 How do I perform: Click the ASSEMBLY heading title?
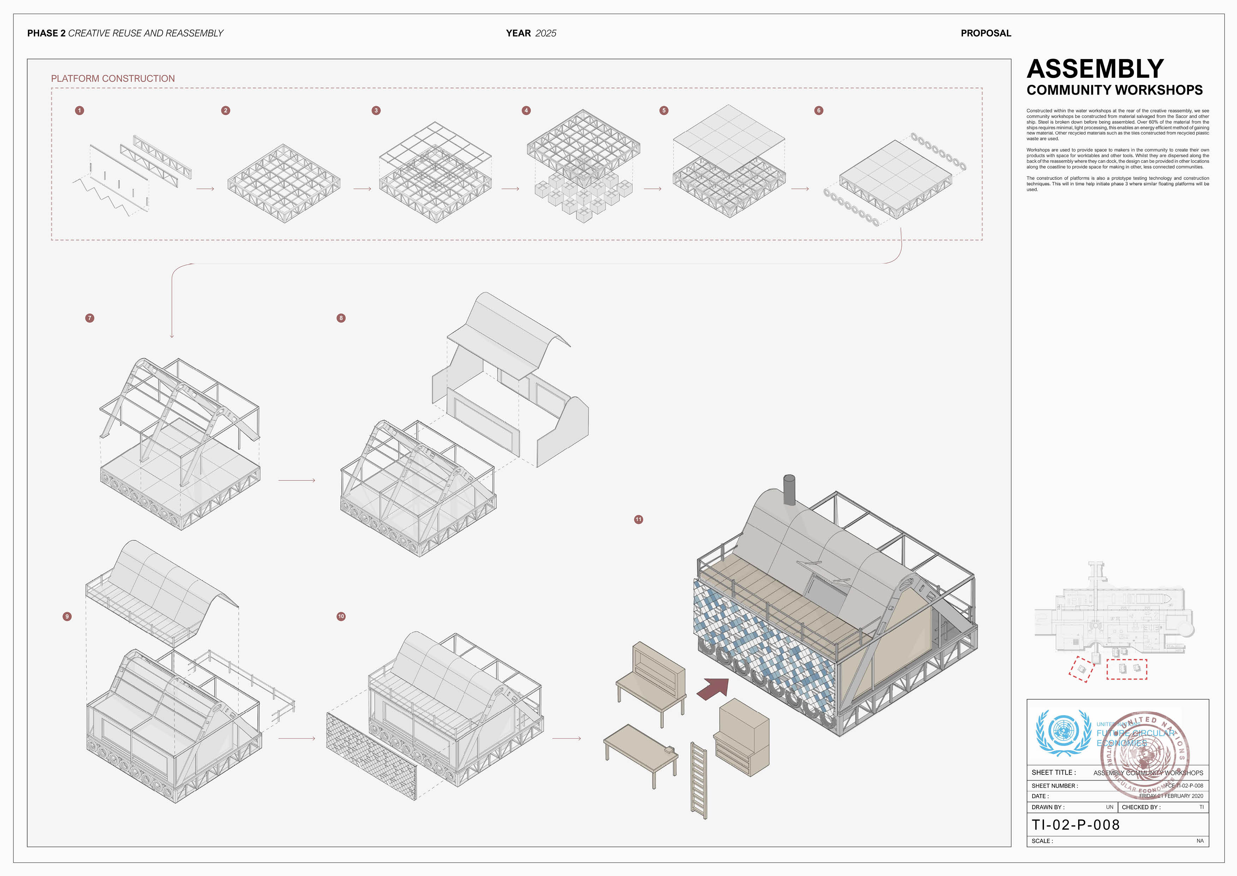point(1095,69)
